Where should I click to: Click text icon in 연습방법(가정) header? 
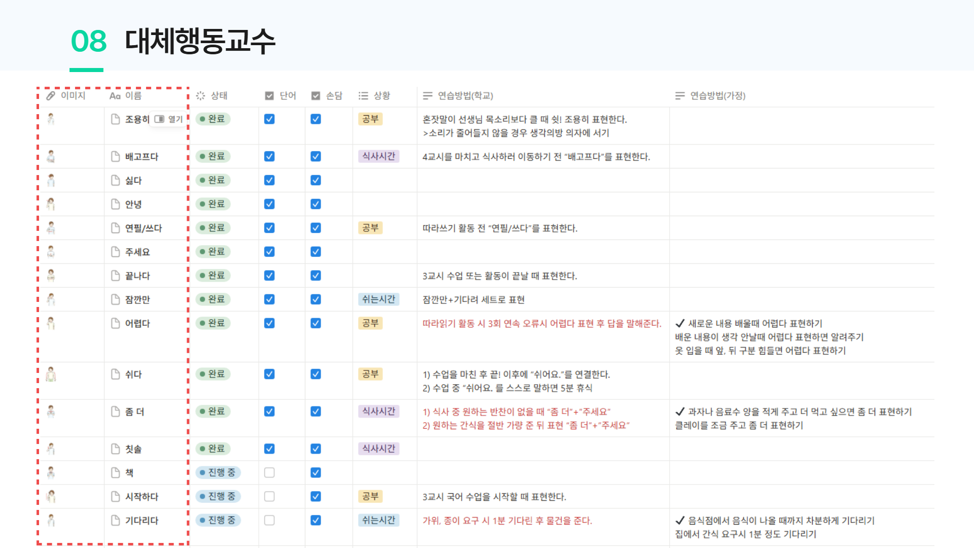click(x=680, y=95)
